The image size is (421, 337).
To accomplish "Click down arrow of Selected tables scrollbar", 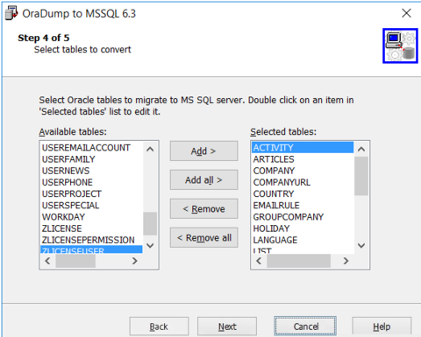I will click(361, 245).
